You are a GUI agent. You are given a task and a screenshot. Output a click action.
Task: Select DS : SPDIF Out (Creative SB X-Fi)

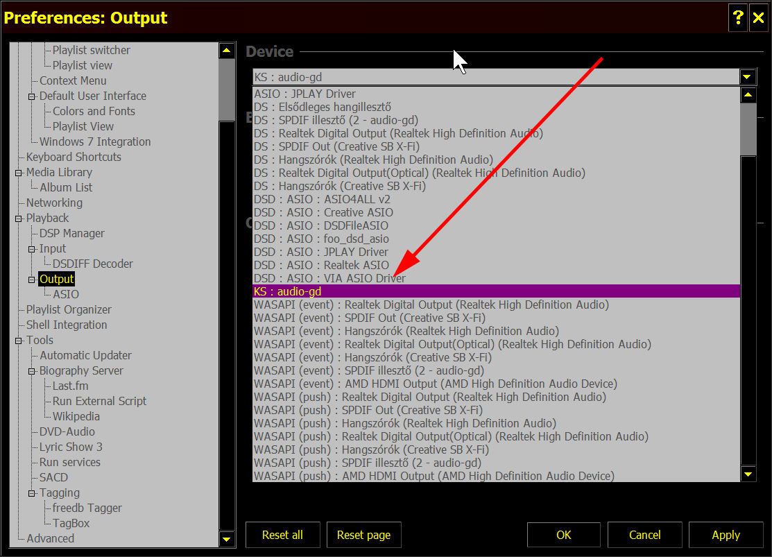click(497, 147)
